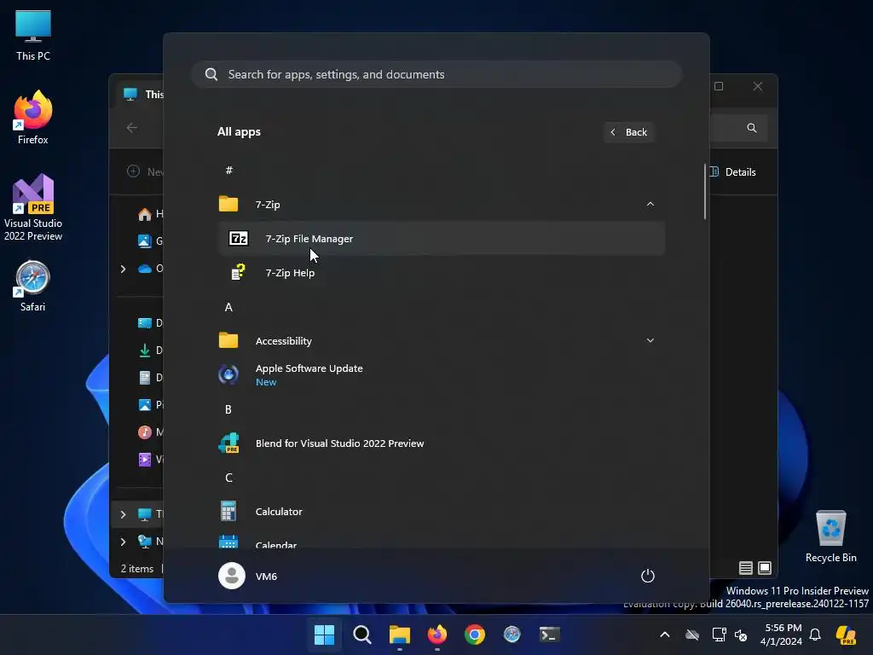This screenshot has width=873, height=655.
Task: Click the Start menu search field
Action: 436,74
